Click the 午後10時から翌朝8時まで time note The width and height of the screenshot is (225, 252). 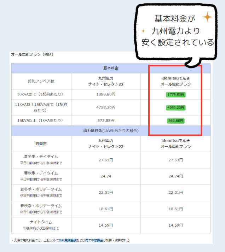click(41, 228)
